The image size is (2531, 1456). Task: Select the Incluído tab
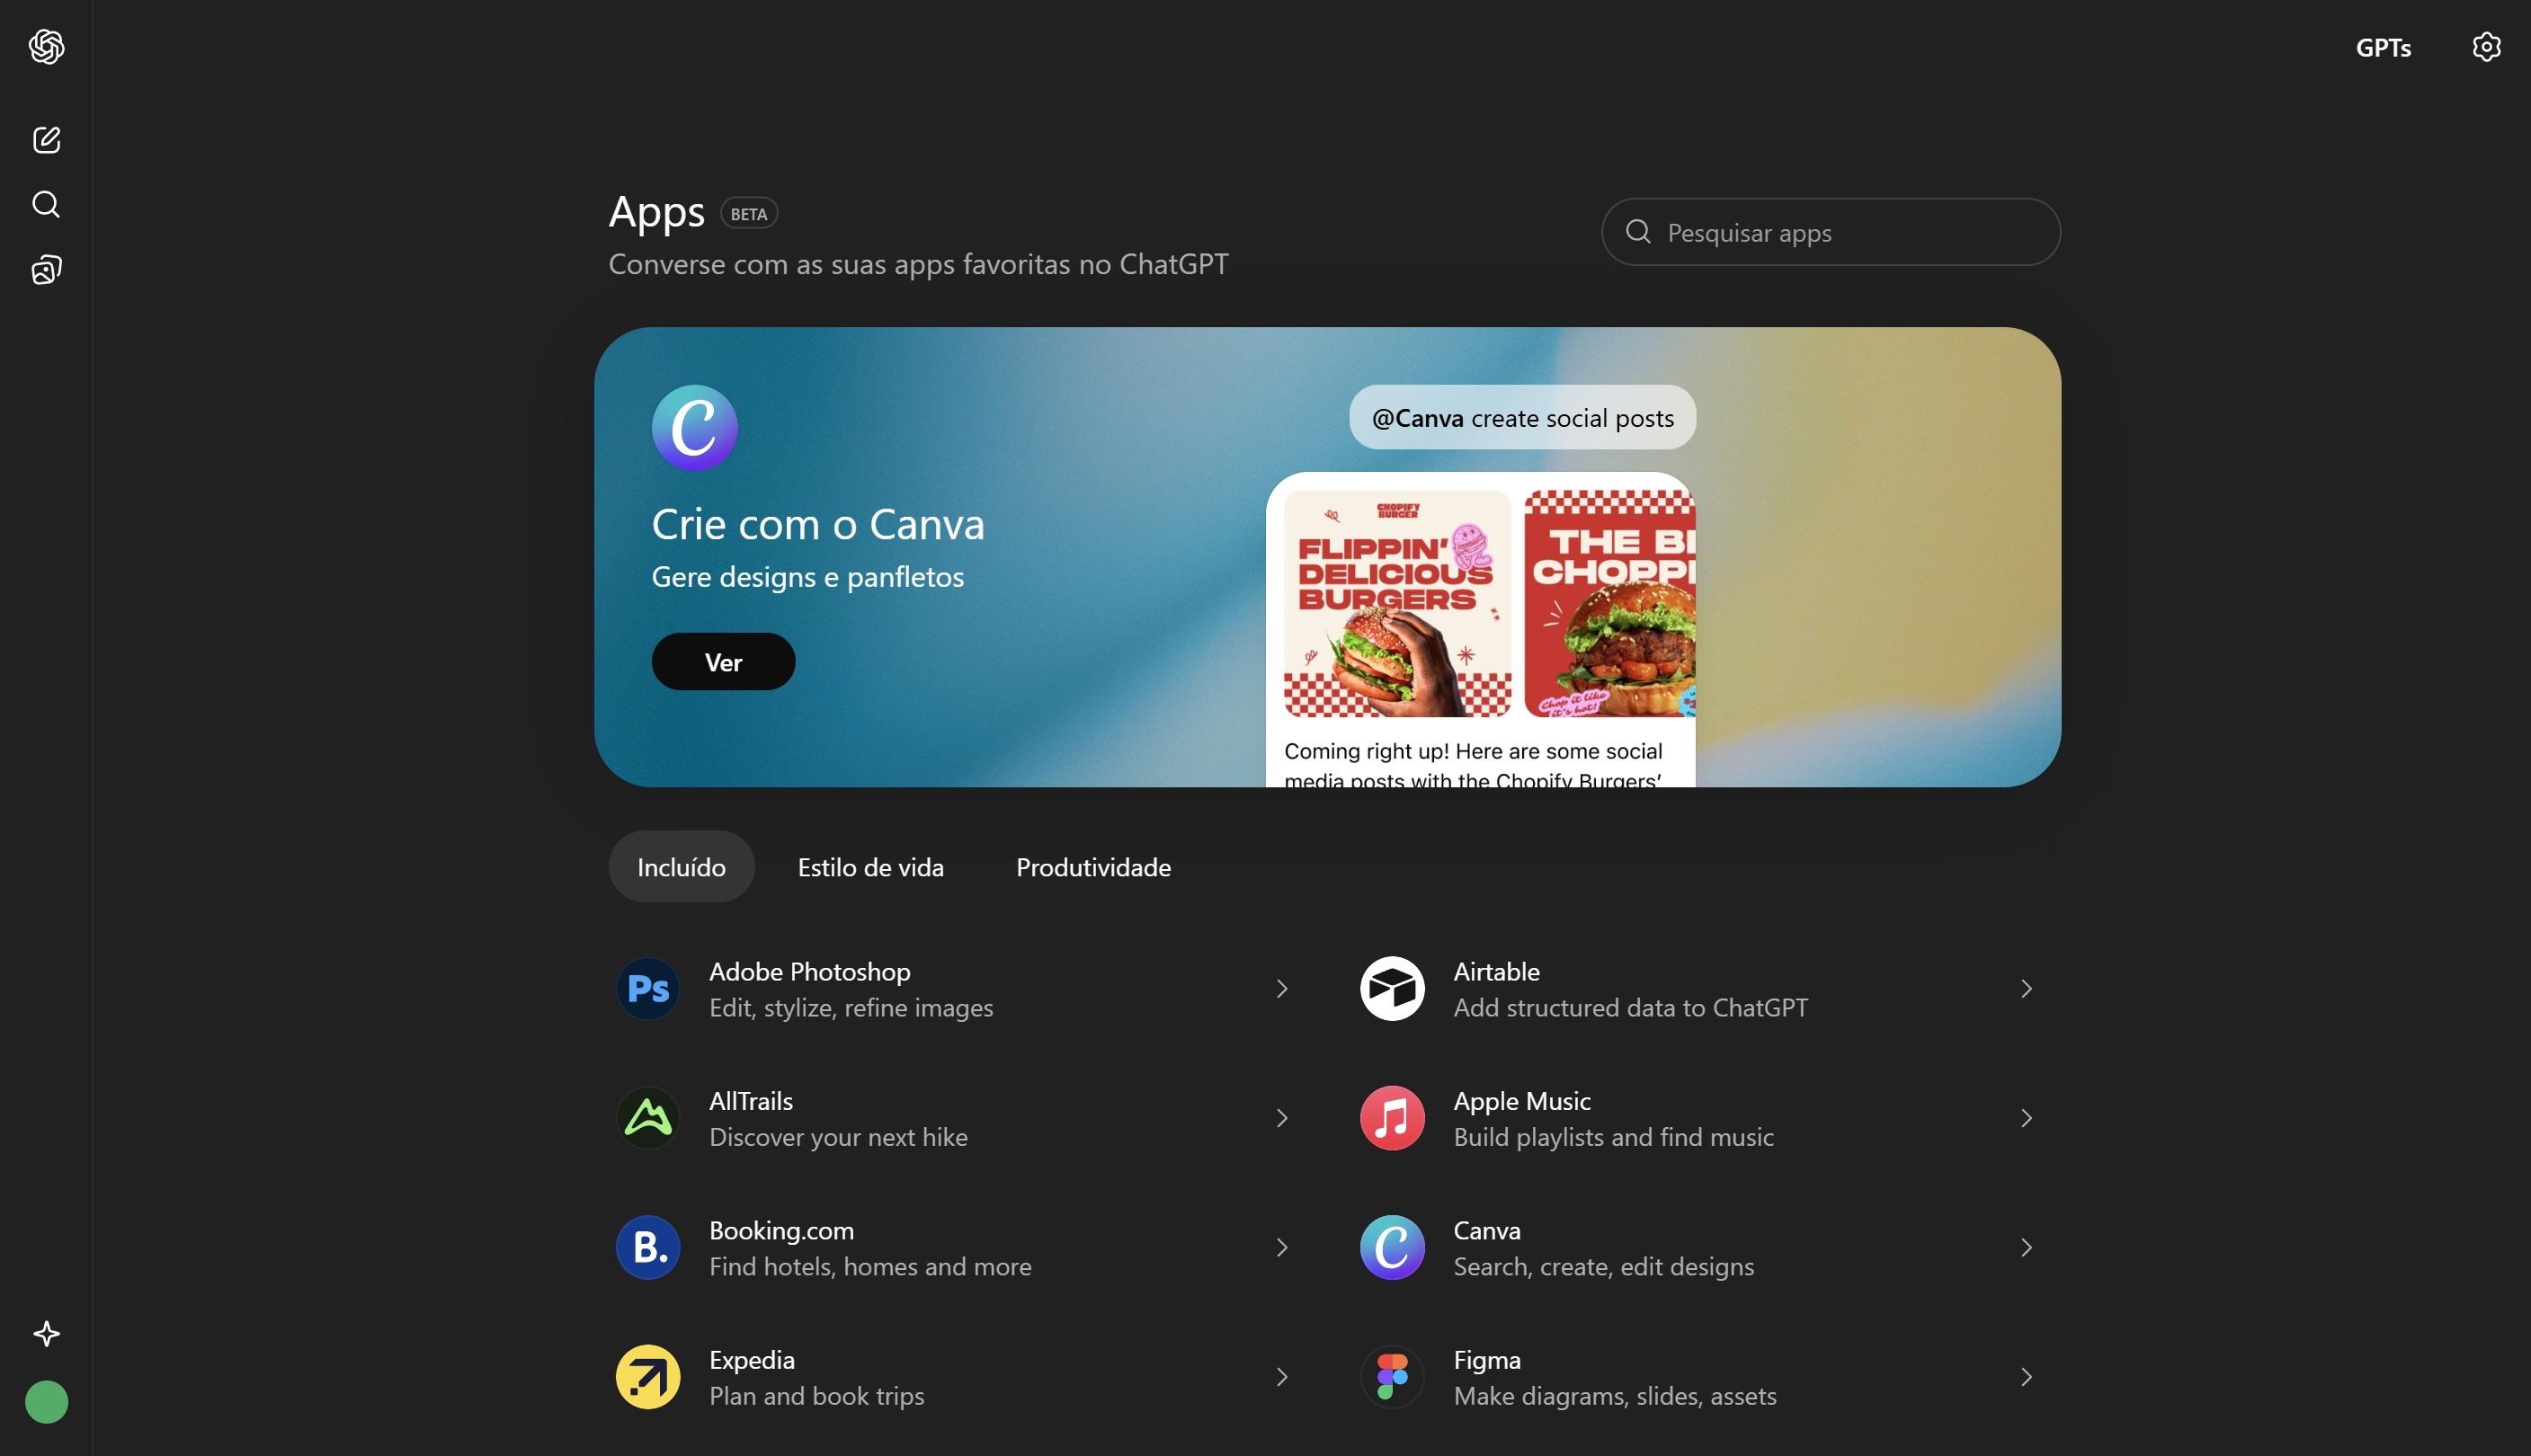tap(682, 866)
